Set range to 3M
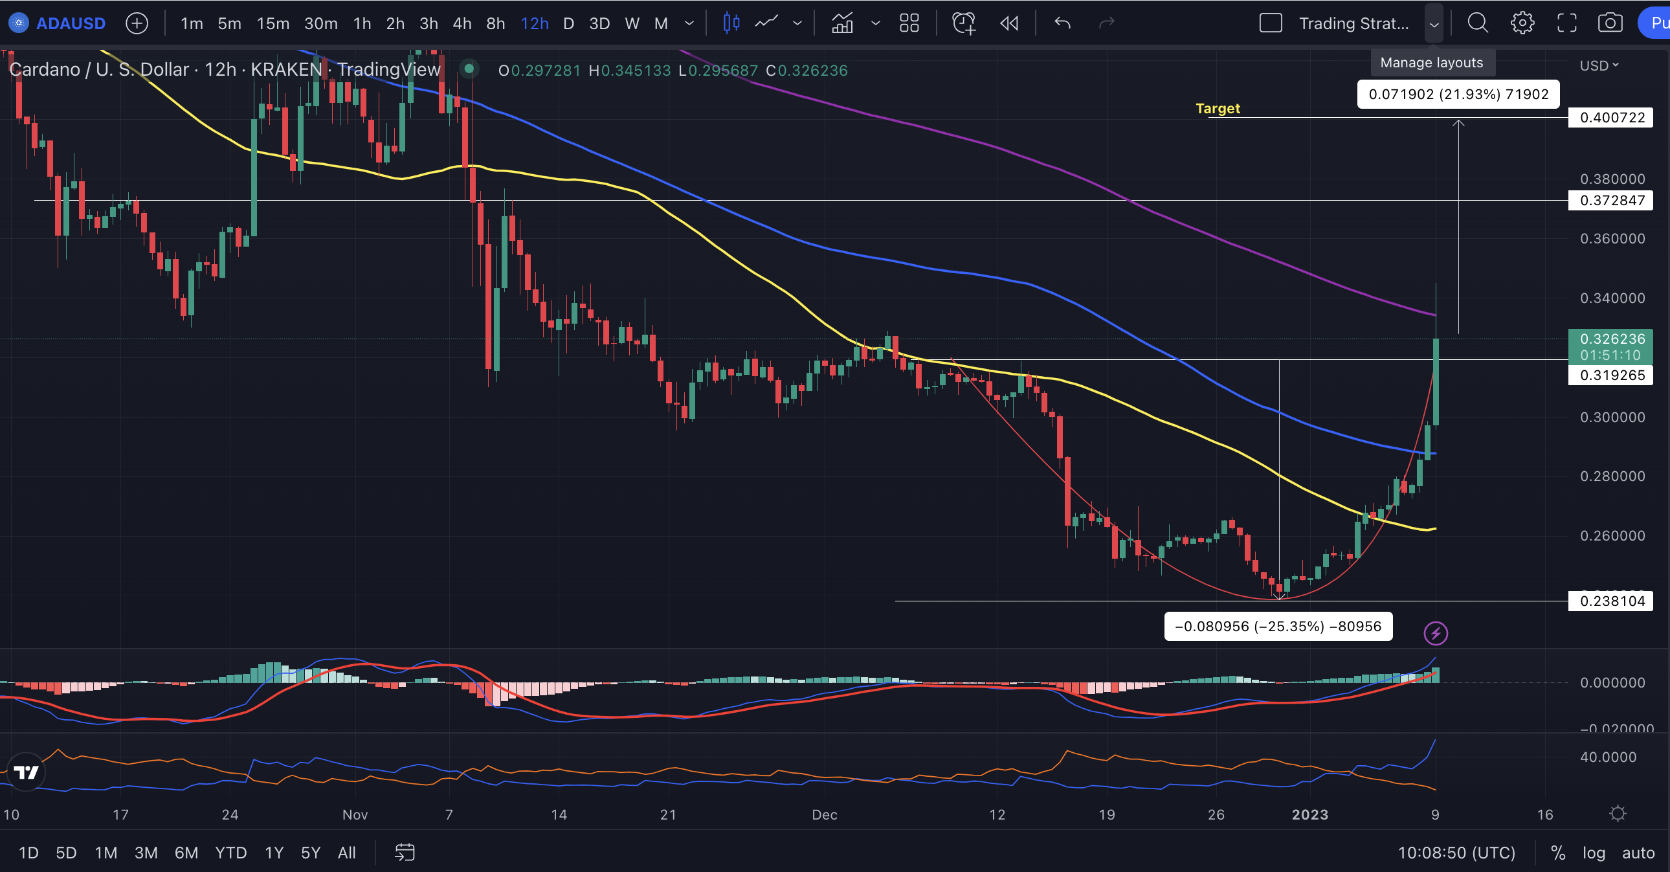 (x=146, y=853)
